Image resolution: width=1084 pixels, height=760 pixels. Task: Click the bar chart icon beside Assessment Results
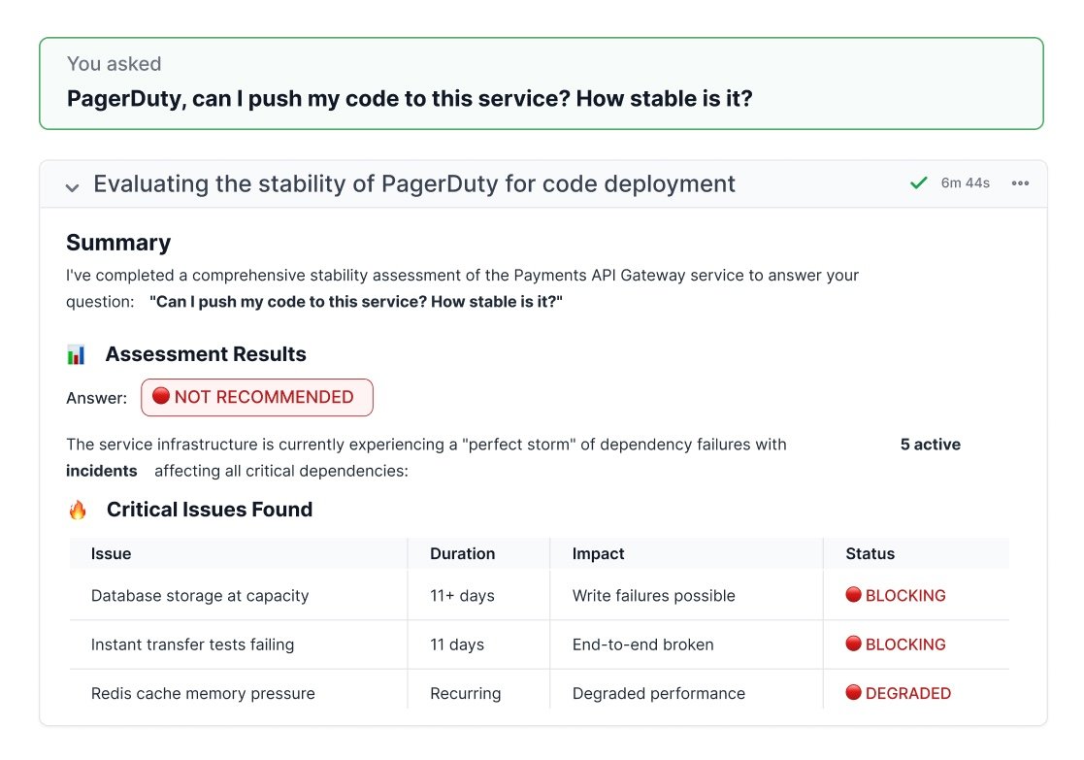point(76,354)
